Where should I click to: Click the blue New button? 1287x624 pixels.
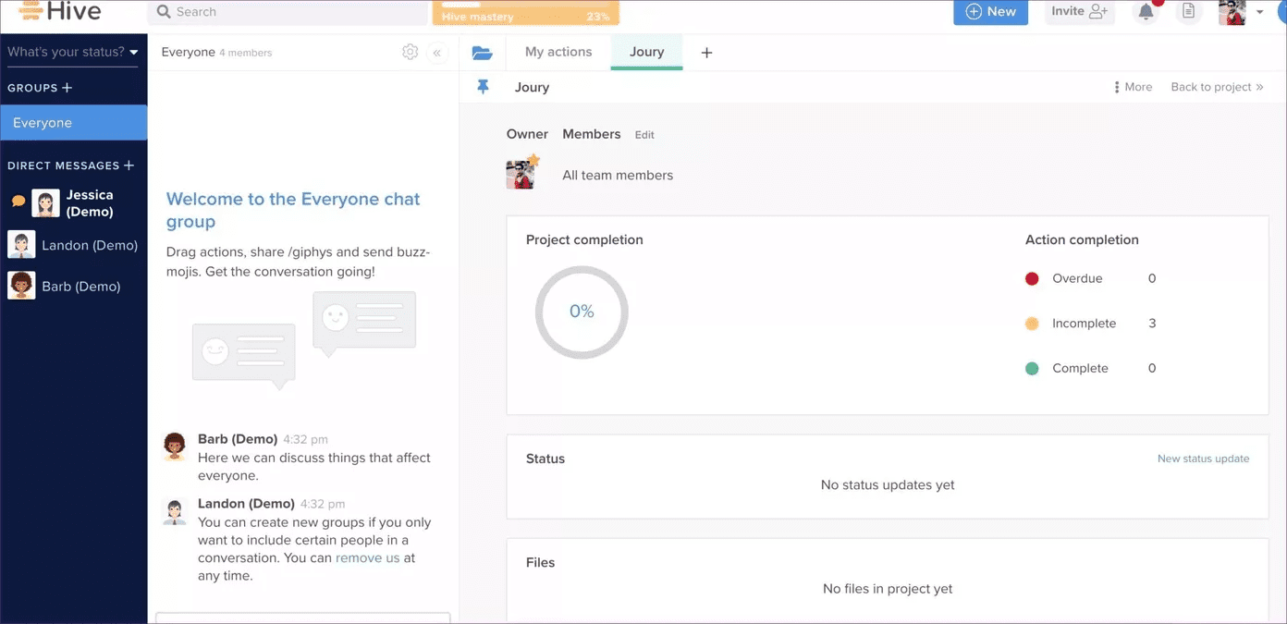(x=990, y=12)
